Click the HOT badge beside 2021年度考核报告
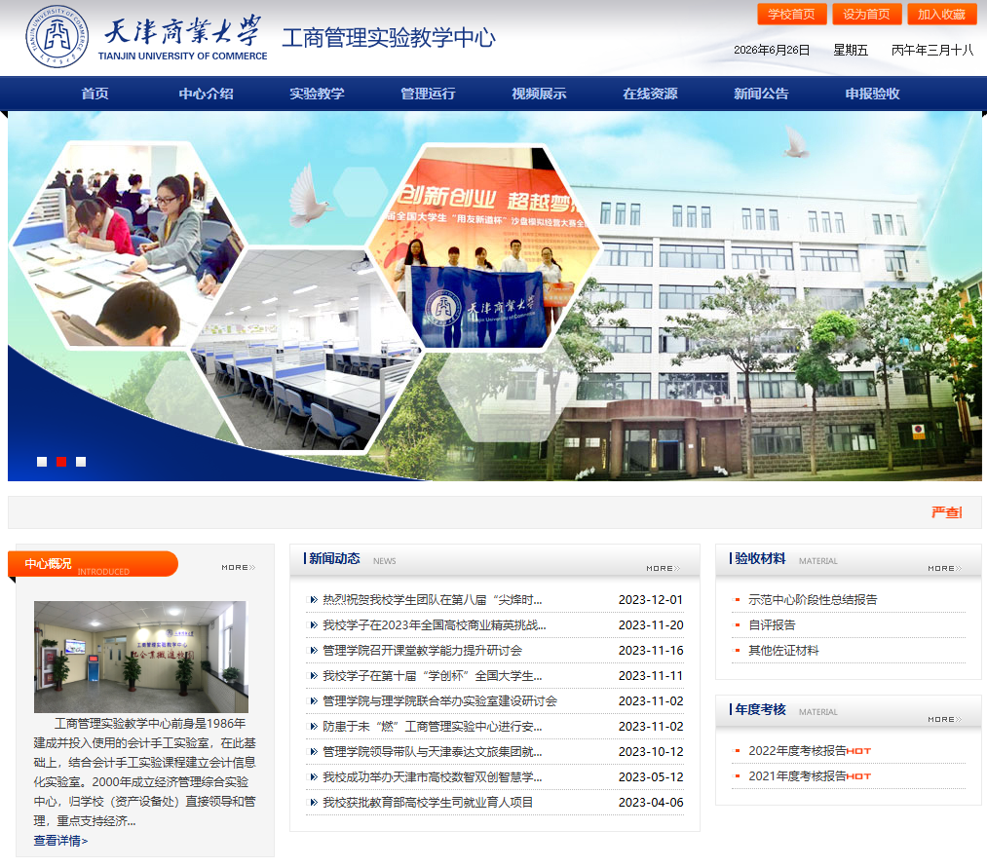The width and height of the screenshot is (987, 868). (858, 776)
